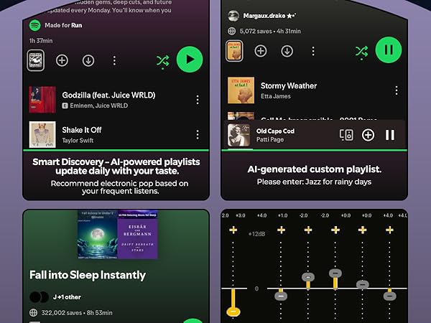The width and height of the screenshot is (431, 323).
Task: Open Fall into Sleep Instantly playlist cover
Action: [118, 235]
